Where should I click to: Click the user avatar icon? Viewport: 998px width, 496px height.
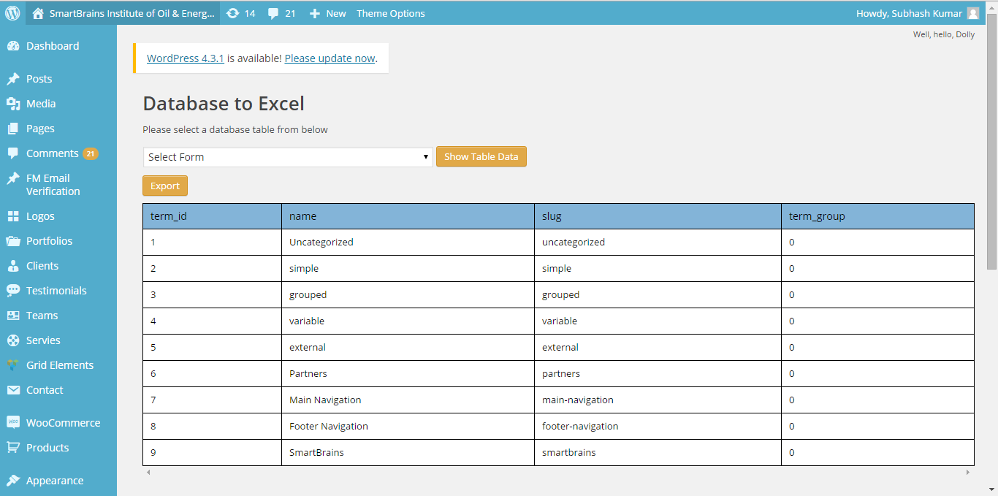[x=972, y=13]
